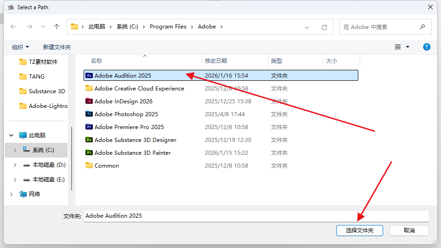Select Adobe Premiere Pro 2025 folder name

129,127
